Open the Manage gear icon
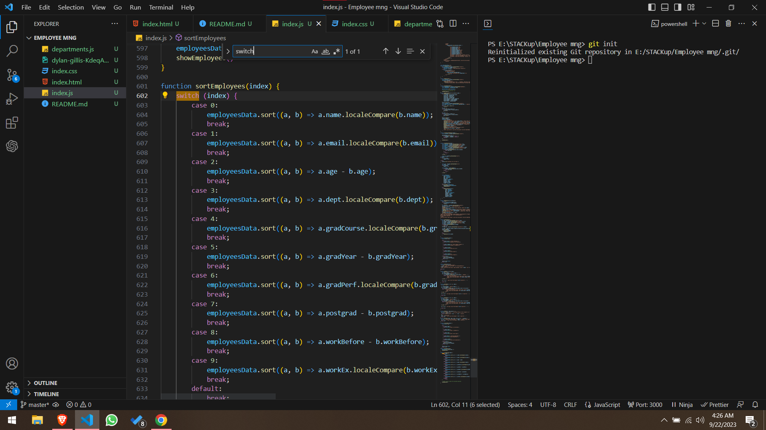 [12, 387]
